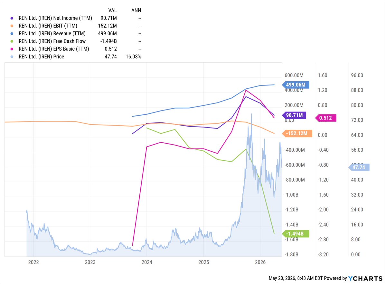
Task: Click the 2024 x-axis label
Action: coord(147,262)
